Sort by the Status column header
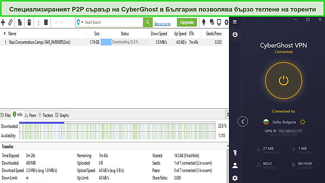Screen dimensions: 325x183 click(x=124, y=34)
